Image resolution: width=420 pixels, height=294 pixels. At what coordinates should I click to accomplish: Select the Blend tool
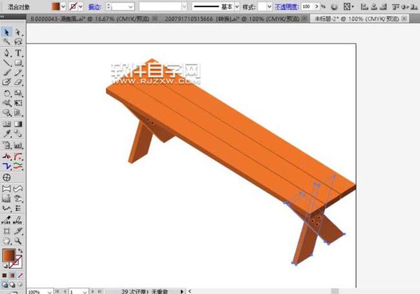tap(18, 133)
